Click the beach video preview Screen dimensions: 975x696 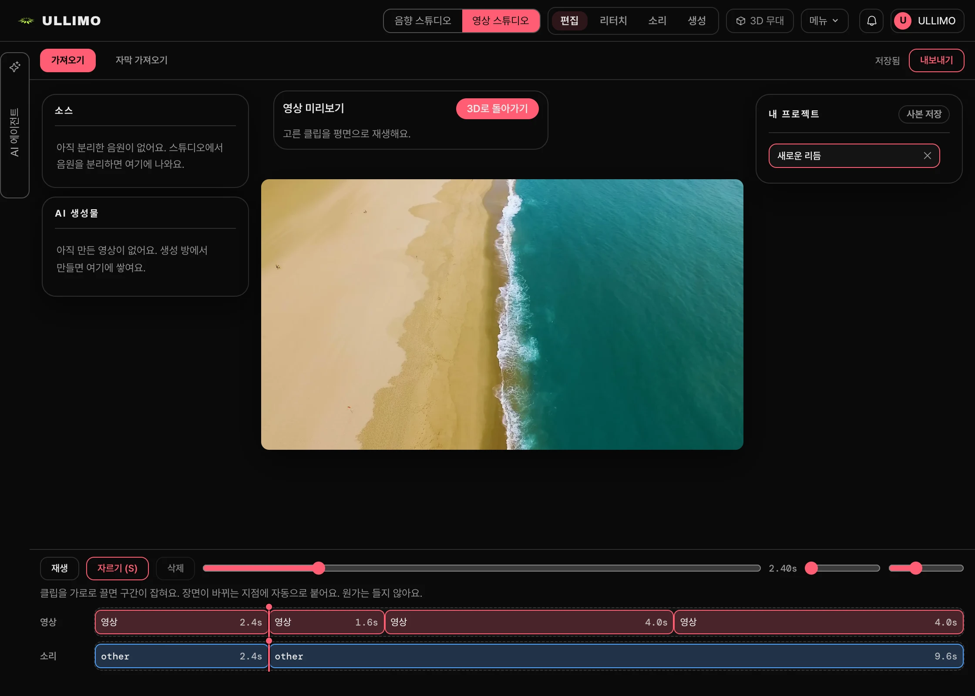pos(502,315)
